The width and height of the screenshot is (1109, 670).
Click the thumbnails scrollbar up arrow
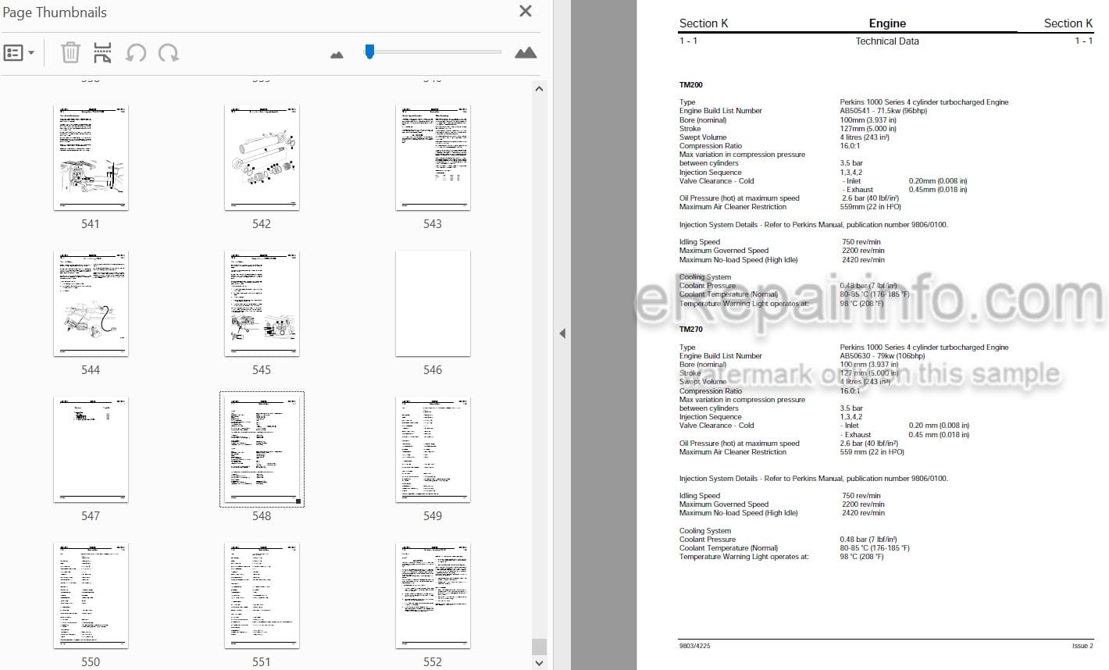click(x=539, y=89)
